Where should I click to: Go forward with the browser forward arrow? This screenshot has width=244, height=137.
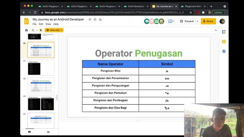coord(30,13)
